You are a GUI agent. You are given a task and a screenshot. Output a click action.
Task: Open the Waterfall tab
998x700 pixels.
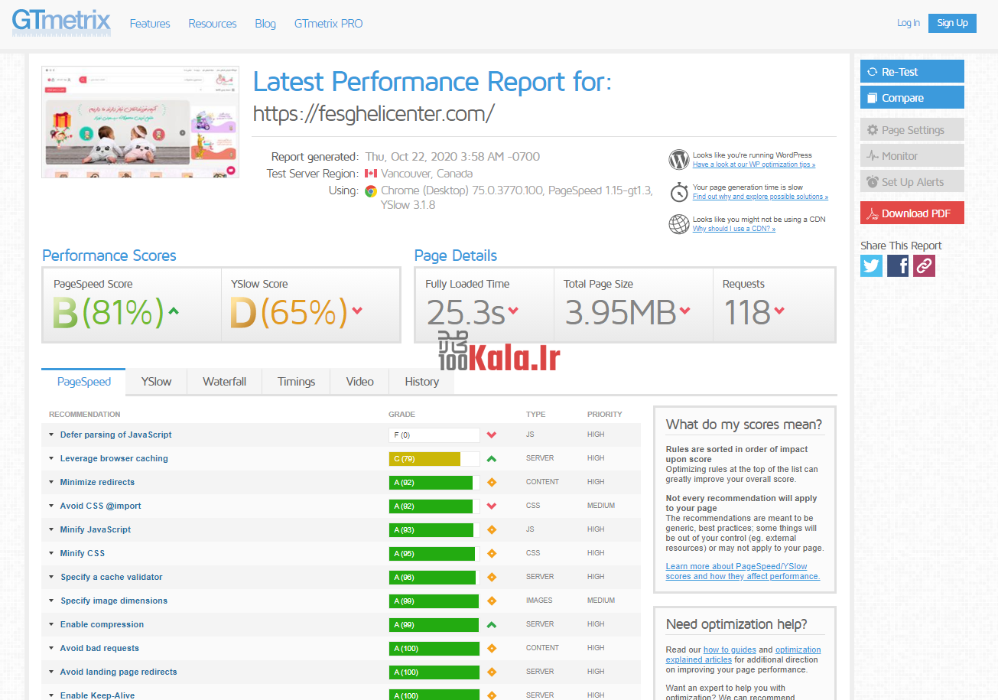[x=224, y=381]
